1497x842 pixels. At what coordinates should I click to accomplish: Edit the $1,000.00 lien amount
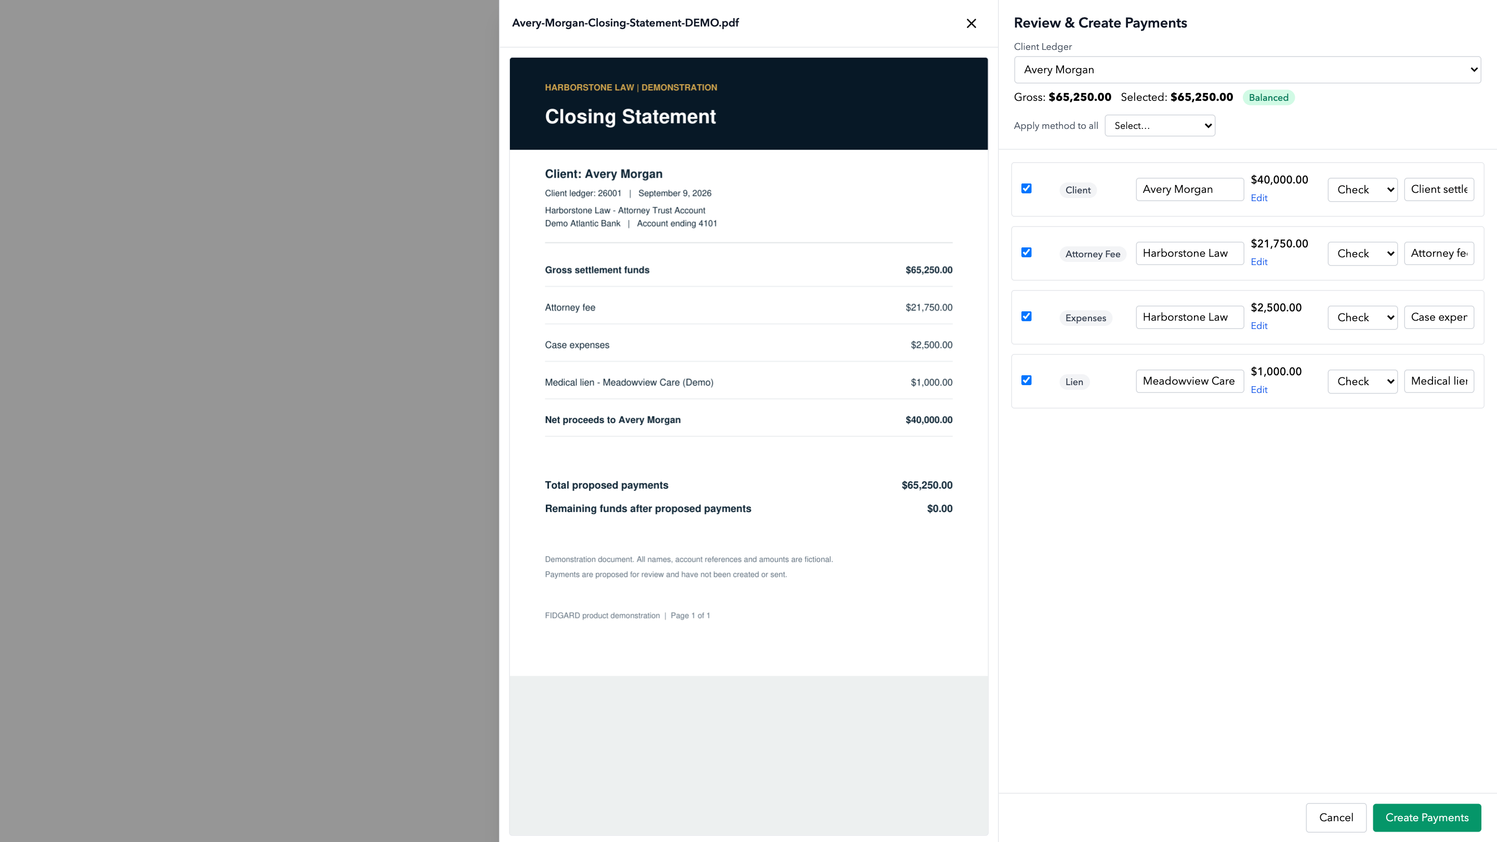(1259, 390)
